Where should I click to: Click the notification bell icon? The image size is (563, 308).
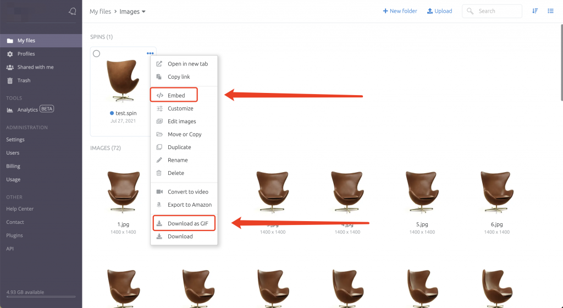[72, 12]
